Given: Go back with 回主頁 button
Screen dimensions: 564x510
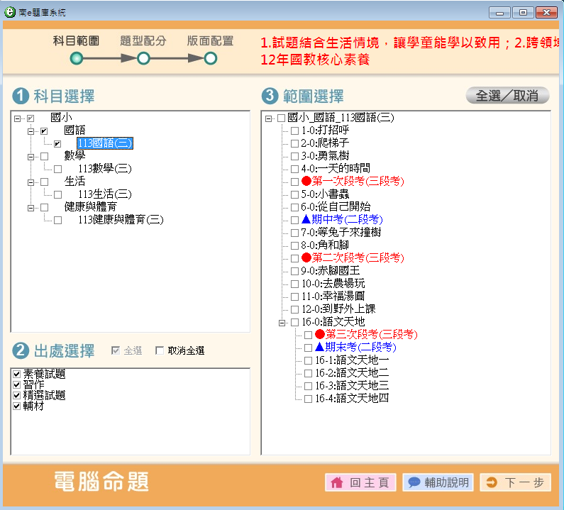Looking at the screenshot, I should (x=360, y=482).
